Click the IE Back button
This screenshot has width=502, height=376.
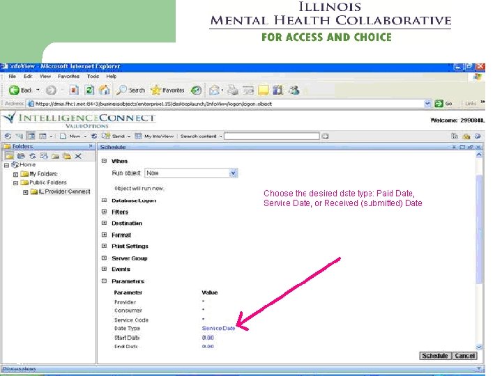(x=20, y=91)
